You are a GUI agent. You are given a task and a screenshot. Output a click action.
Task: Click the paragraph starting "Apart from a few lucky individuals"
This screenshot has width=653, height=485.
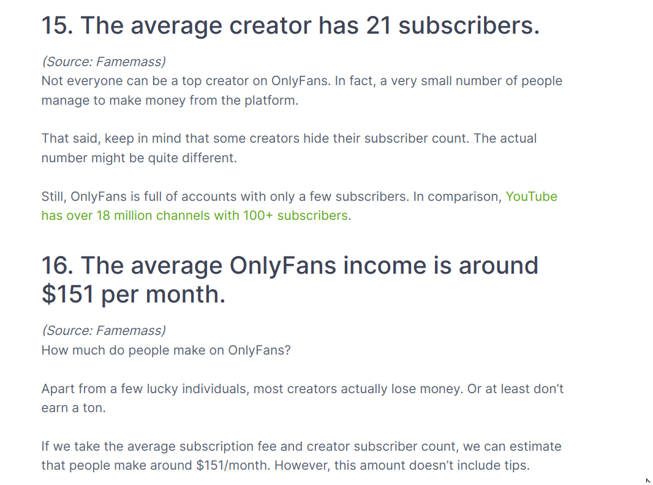click(303, 398)
